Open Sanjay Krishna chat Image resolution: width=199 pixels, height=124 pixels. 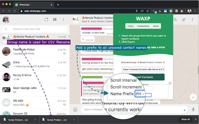[35, 77]
